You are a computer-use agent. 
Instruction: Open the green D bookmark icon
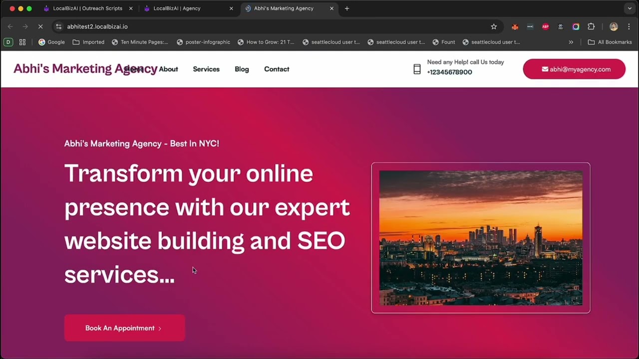(8, 42)
